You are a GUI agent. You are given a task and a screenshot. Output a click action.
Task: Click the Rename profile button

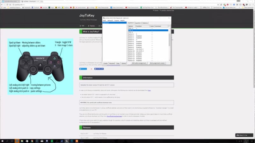coord(112,63)
